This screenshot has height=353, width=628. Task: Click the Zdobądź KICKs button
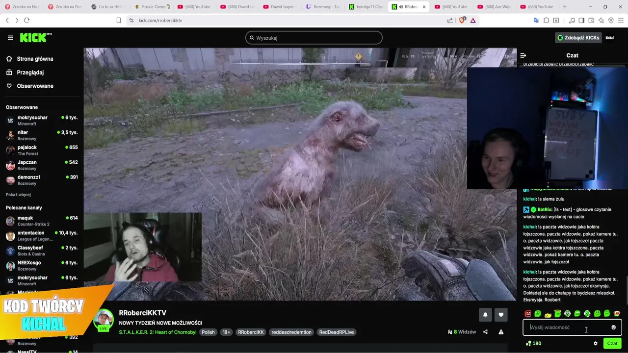click(578, 38)
